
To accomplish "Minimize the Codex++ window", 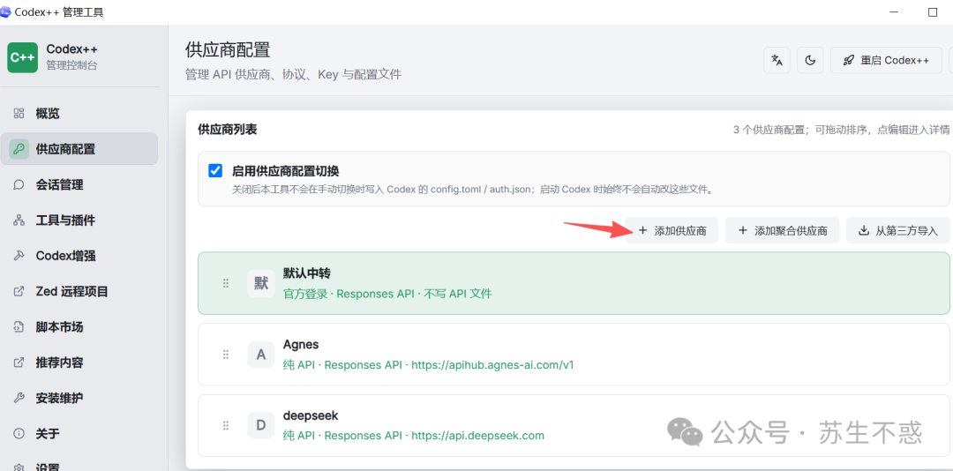I will pyautogui.click(x=894, y=12).
